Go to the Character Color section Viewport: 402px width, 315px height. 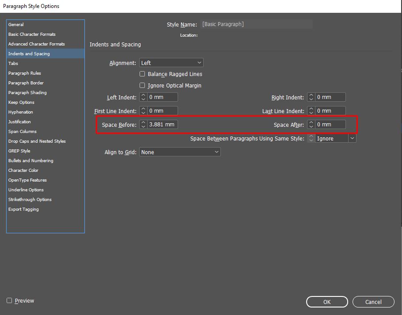tap(23, 171)
